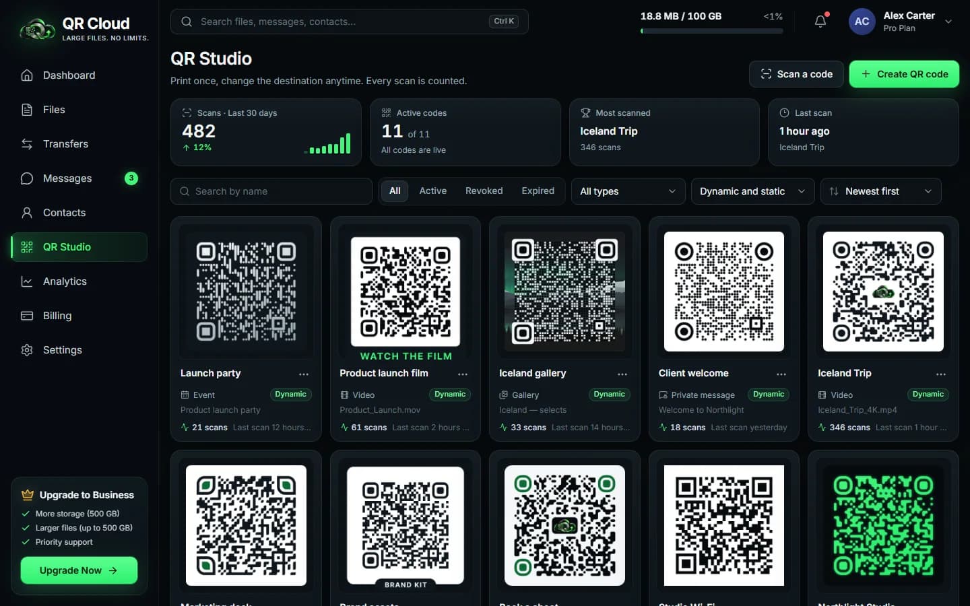Click the Dynamic badge on Launch party
970x606 pixels.
tap(290, 395)
